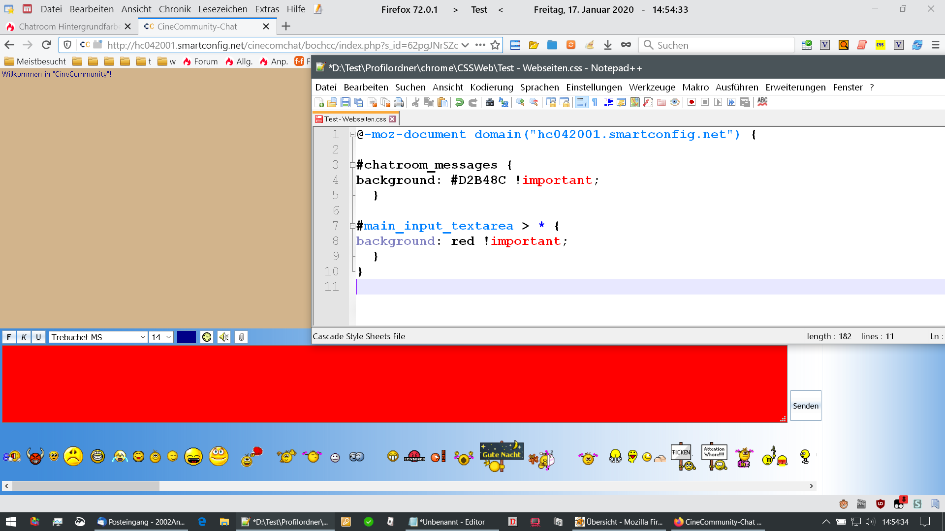Open the Trebuchet MS font dropdown
The height and width of the screenshot is (531, 945).
[x=98, y=337]
